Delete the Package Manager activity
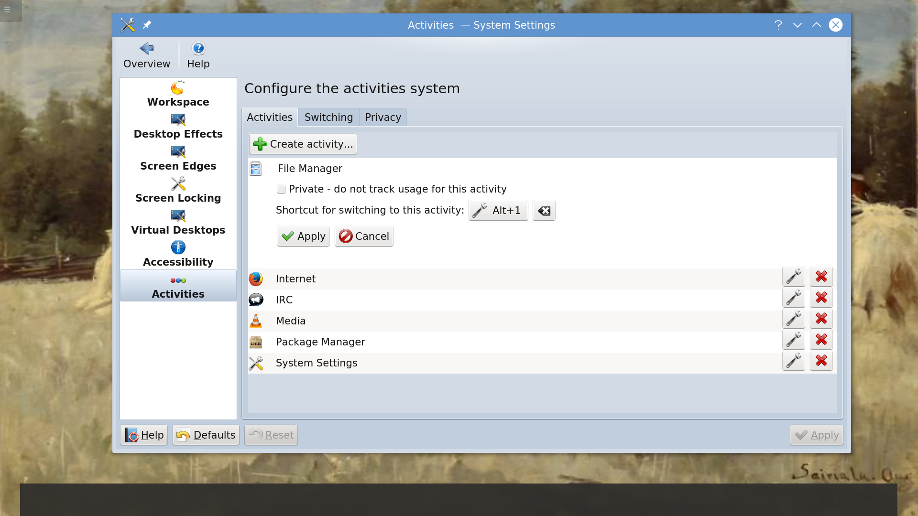This screenshot has height=516, width=918. 821,340
